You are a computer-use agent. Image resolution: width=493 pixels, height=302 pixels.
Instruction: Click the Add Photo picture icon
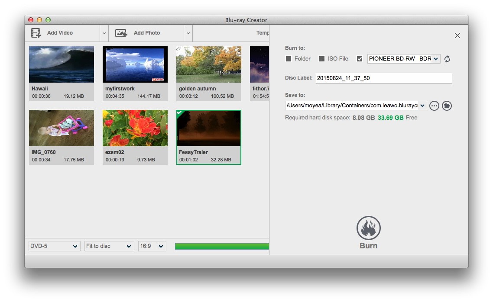click(x=121, y=33)
